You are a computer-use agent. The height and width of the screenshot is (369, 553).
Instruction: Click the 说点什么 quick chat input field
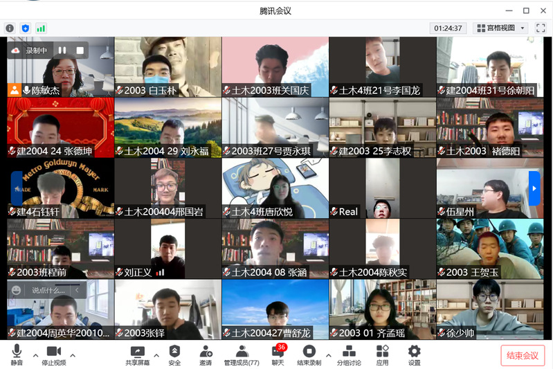click(x=47, y=290)
